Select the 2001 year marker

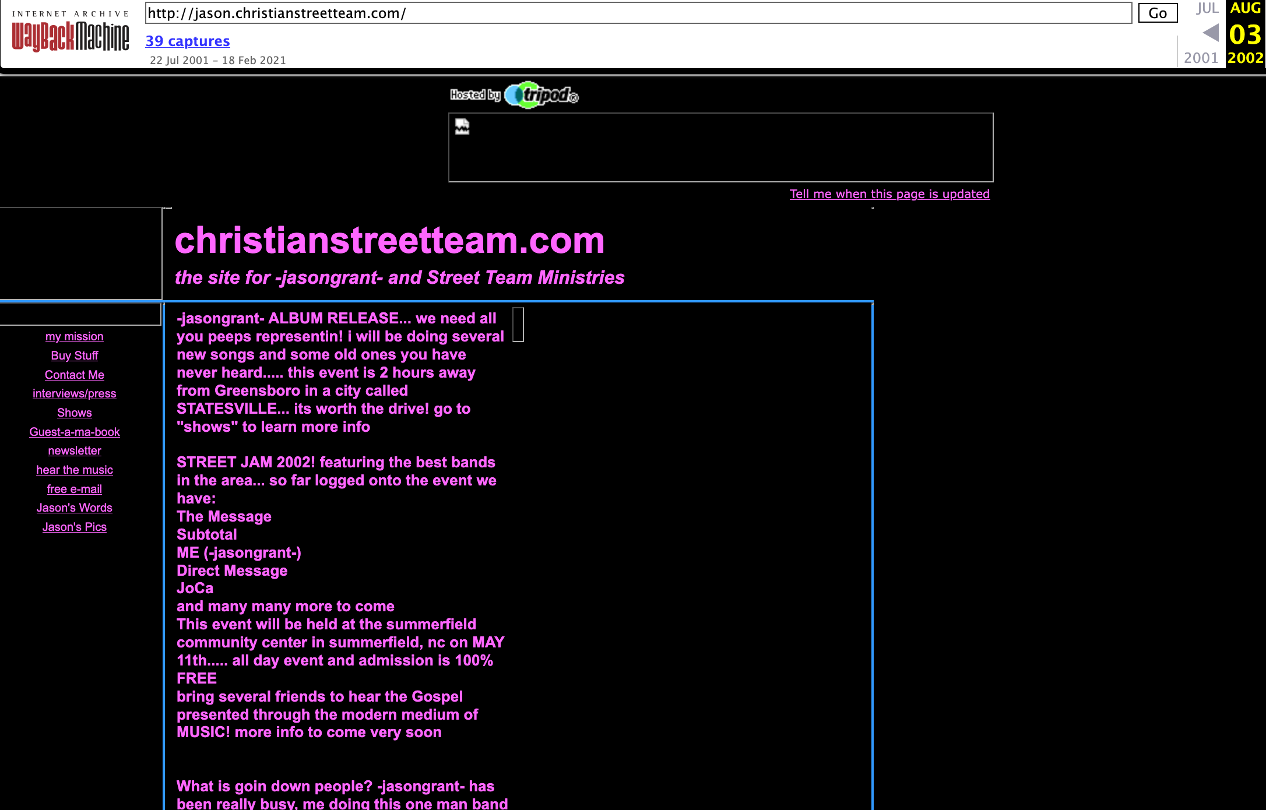[x=1201, y=58]
